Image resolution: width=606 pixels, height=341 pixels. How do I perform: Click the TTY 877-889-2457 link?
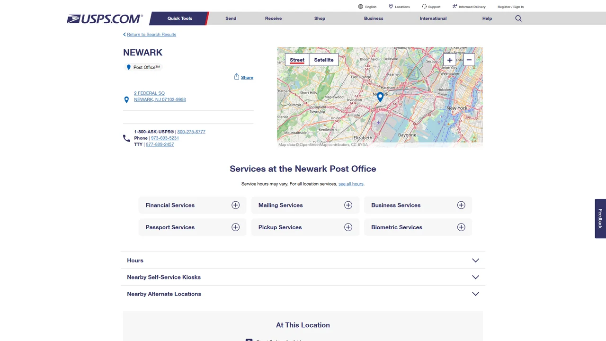pos(160,144)
